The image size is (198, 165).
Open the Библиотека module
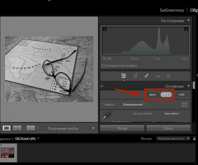coord(172,10)
